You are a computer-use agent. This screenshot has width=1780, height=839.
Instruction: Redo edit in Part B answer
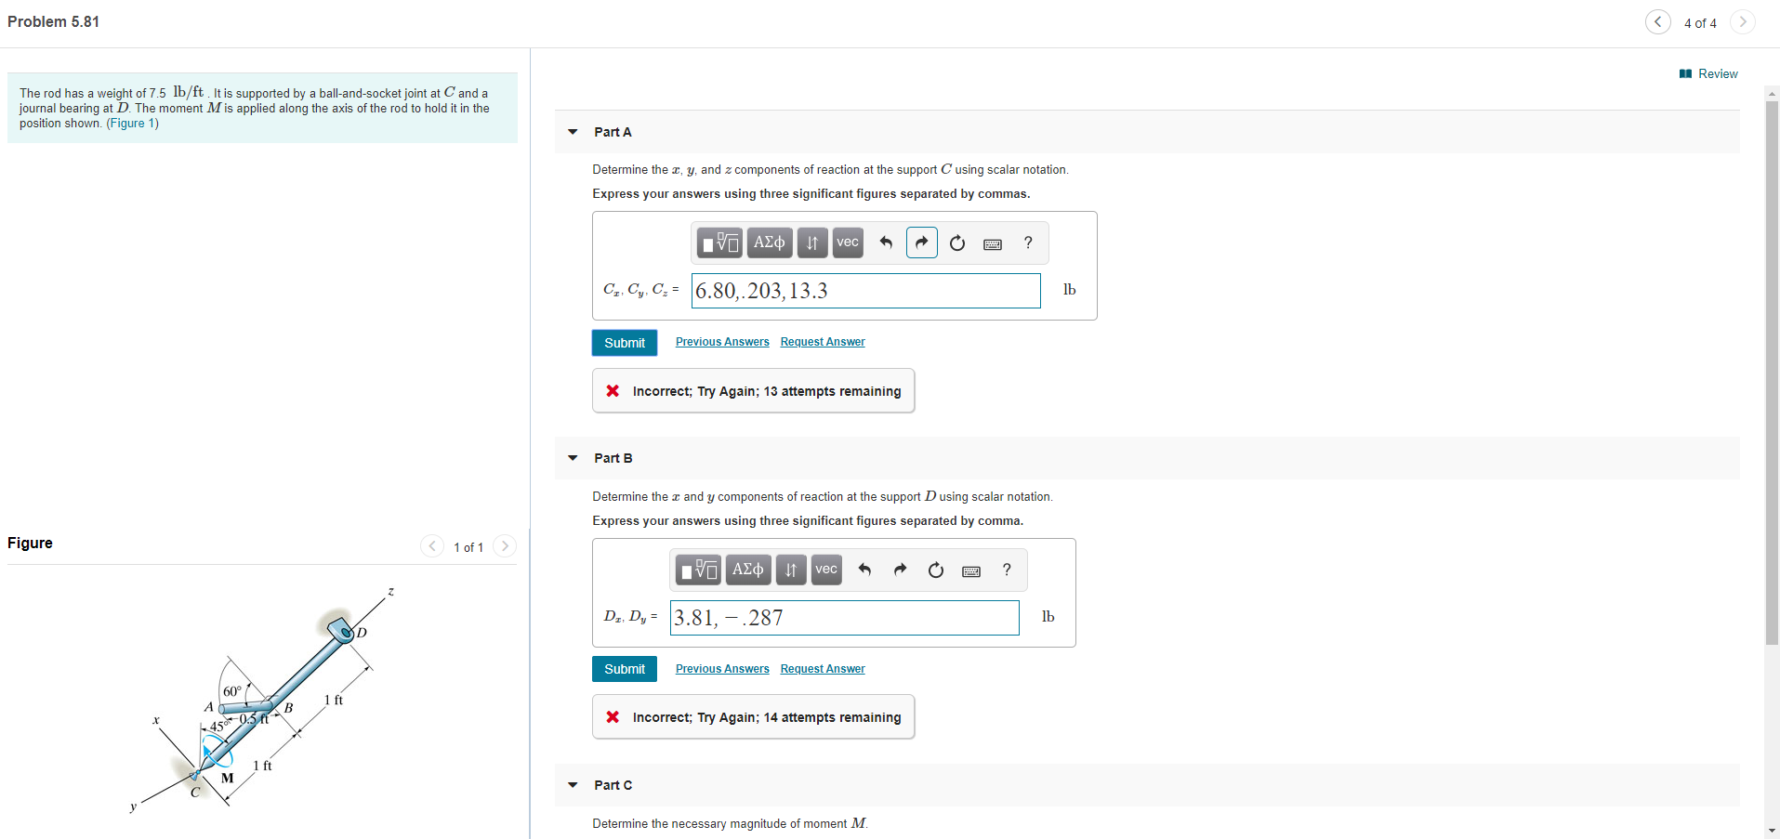[x=900, y=570]
